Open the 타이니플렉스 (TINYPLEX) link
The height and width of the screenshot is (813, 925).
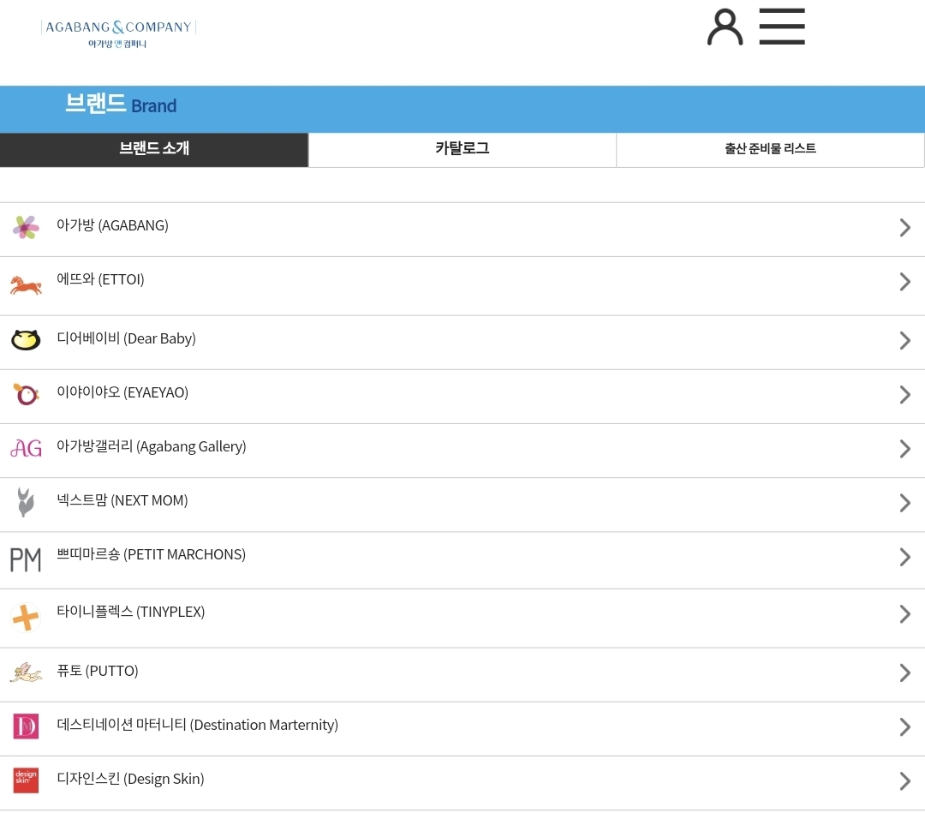[x=130, y=612]
